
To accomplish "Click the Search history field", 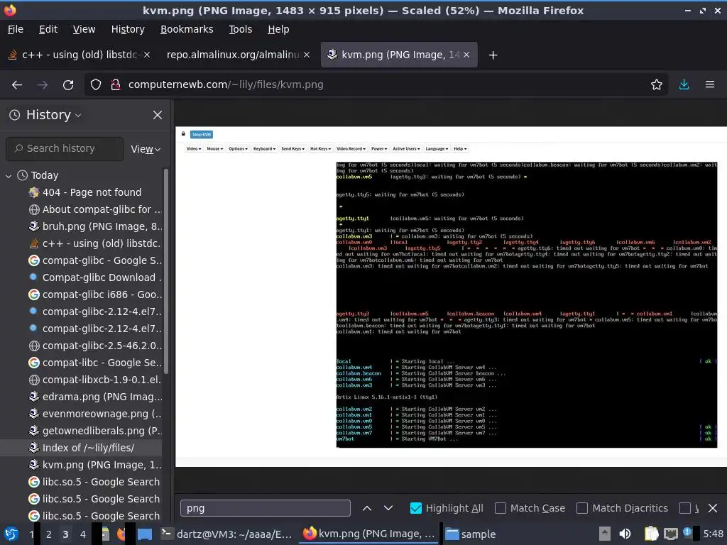I will [65, 149].
